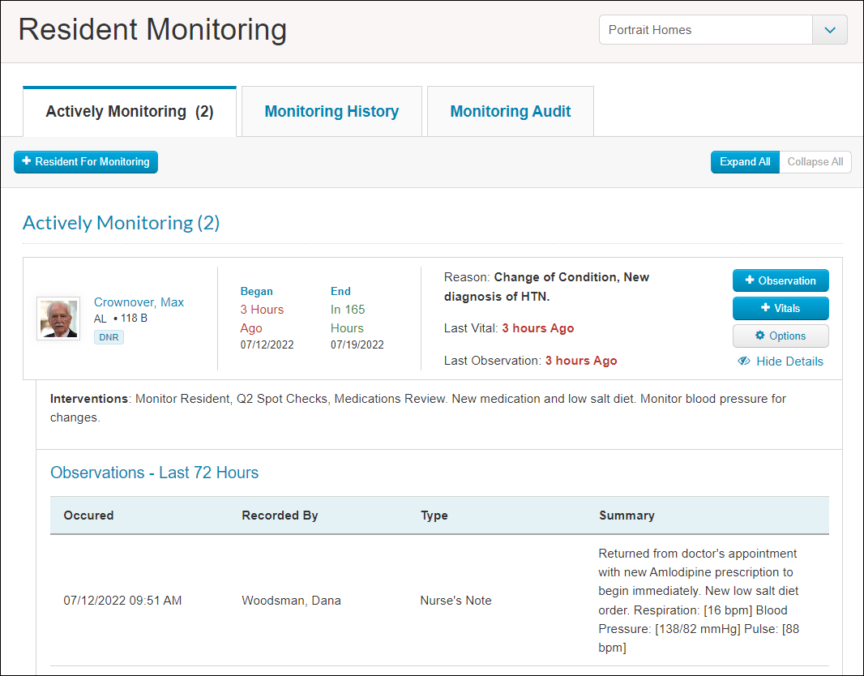The height and width of the screenshot is (676, 864).
Task: Select the Portrait Homes community field
Action: 705,30
